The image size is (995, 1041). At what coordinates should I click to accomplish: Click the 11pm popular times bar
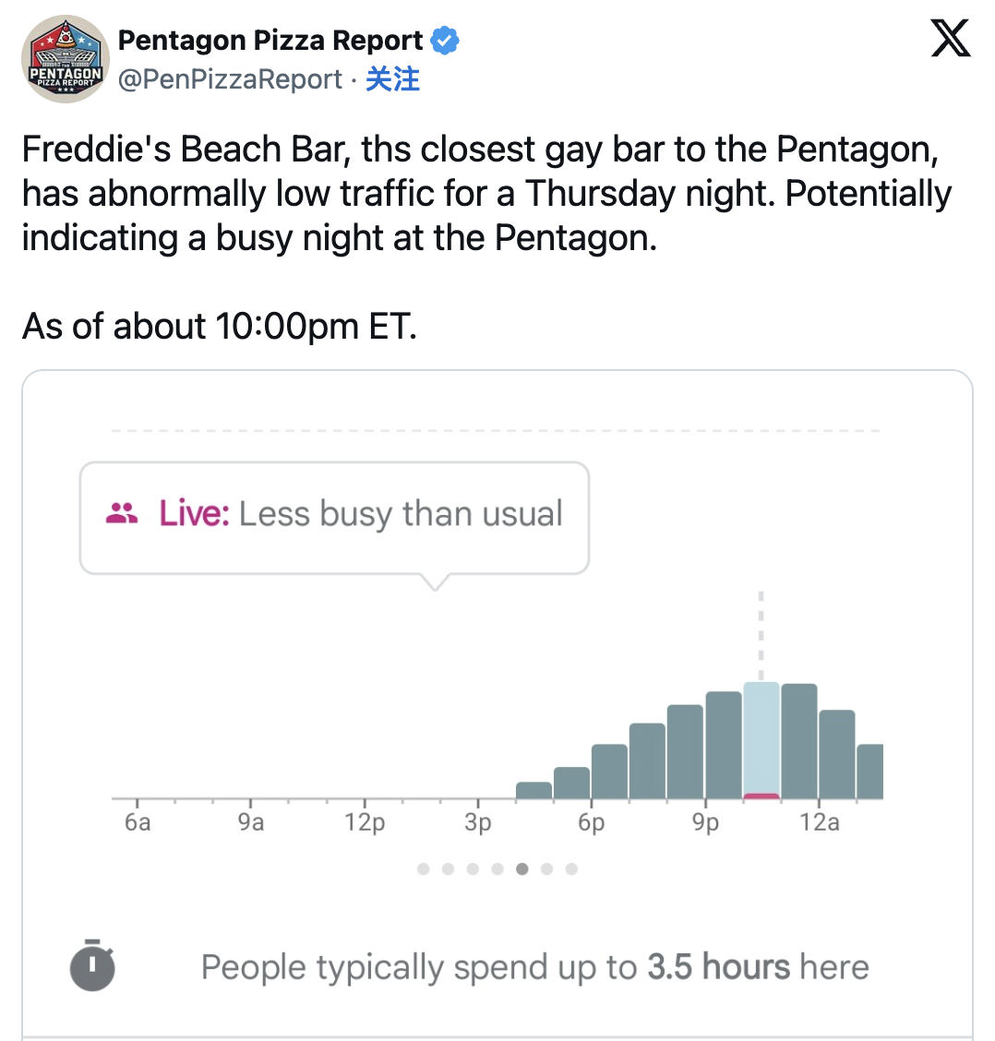799,741
